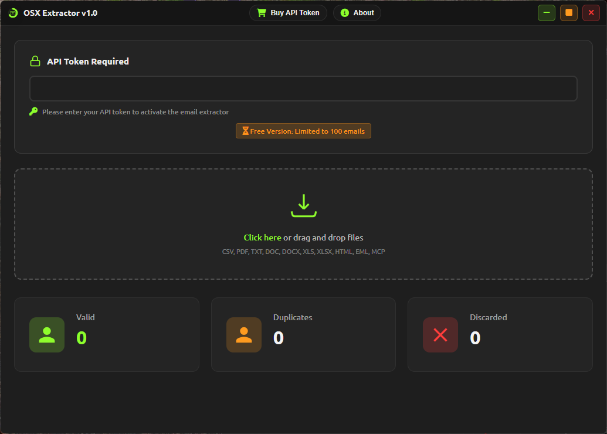
Task: Click the green download arrow in the drop zone
Action: pos(303,206)
